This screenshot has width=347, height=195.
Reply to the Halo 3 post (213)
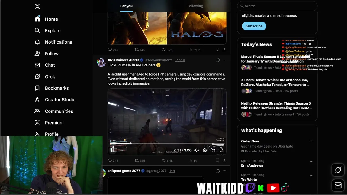[x=113, y=50]
